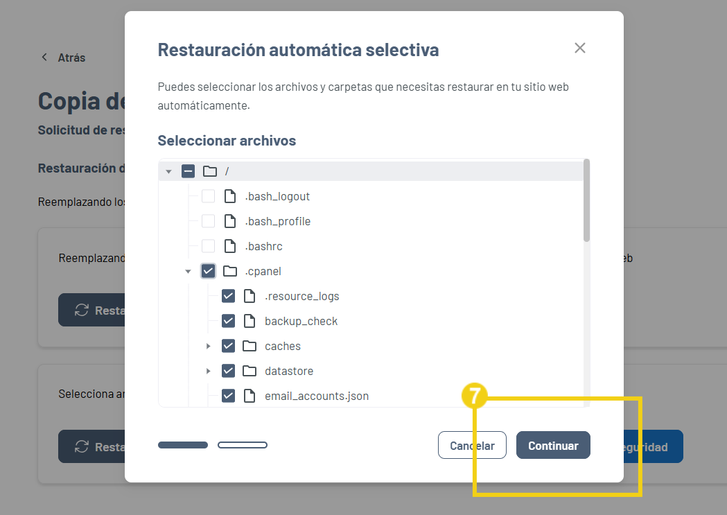Uncheck the backup_check checkbox
Image resolution: width=727 pixels, height=515 pixels.
228,321
